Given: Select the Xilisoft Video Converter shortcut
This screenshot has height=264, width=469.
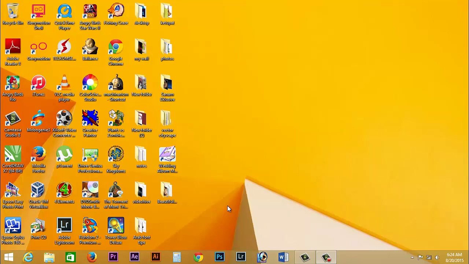Looking at the screenshot, I should (64, 124).
